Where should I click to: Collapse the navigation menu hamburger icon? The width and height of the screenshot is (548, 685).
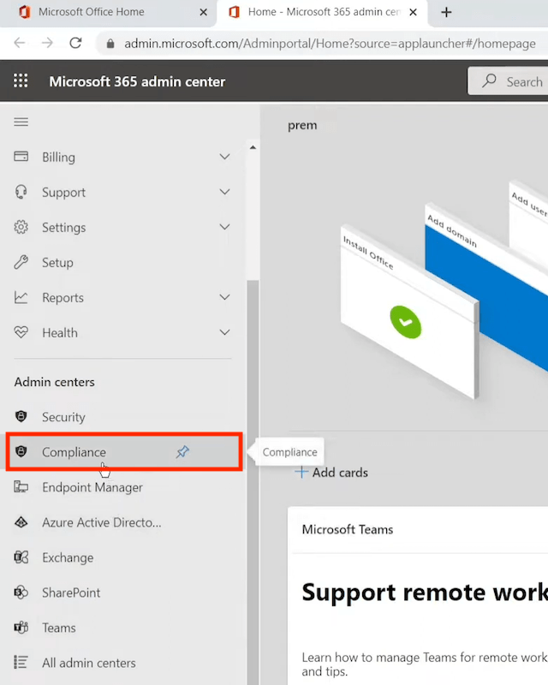click(x=21, y=122)
